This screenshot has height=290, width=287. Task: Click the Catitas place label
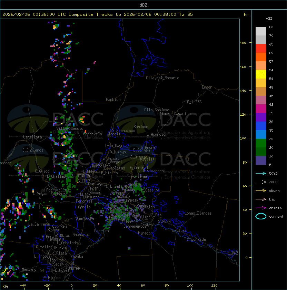[x=179, y=230]
